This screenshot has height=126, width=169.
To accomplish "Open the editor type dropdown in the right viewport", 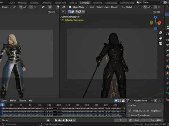I will [x=64, y=7].
